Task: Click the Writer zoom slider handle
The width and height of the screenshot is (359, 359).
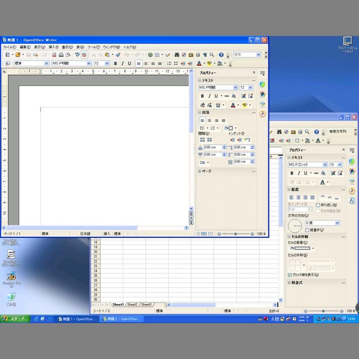Action: pyautogui.click(x=235, y=234)
